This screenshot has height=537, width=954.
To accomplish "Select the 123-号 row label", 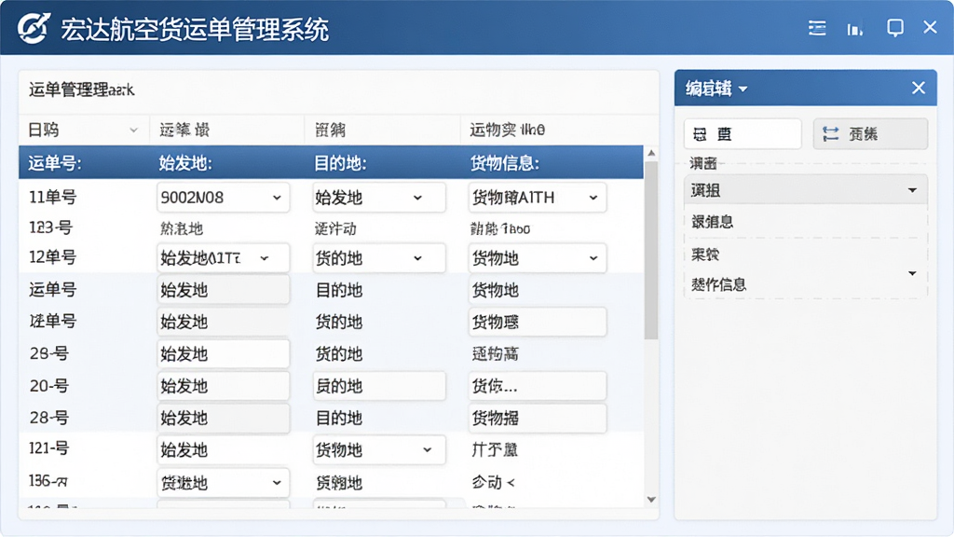I will coord(51,227).
